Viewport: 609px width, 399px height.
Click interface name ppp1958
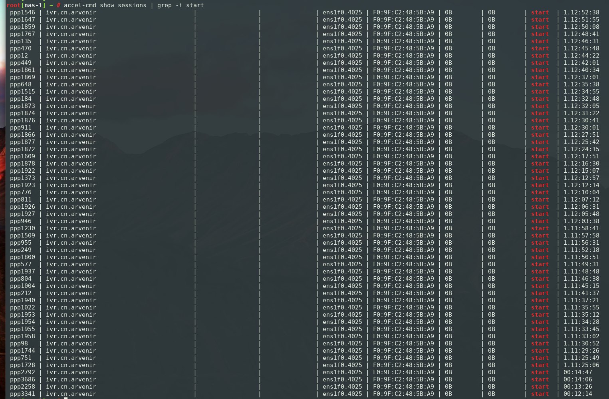pos(23,336)
